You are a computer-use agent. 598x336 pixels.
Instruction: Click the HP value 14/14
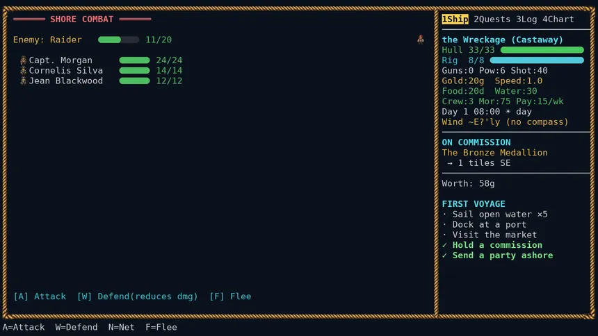(x=169, y=71)
